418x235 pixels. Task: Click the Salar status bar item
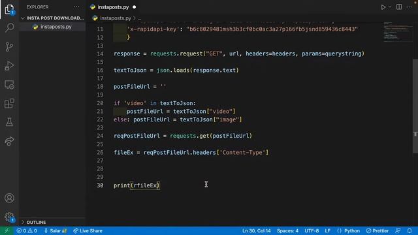56,230
